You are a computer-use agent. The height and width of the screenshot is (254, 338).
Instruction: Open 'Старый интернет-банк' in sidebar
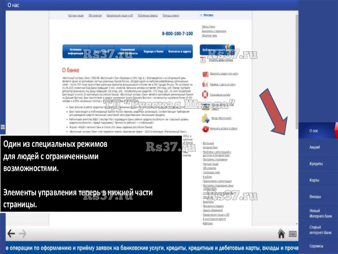318,230
